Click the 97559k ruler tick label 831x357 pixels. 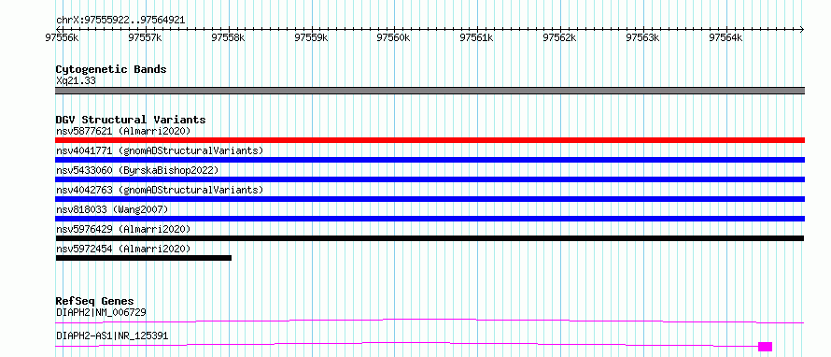click(311, 37)
